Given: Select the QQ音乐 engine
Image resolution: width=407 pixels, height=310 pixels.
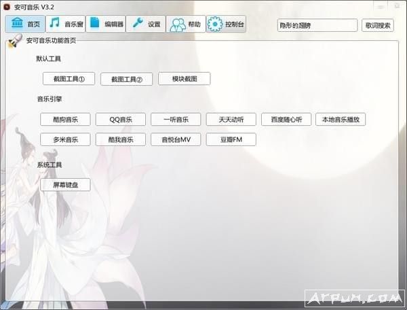Looking at the screenshot, I should (121, 120).
